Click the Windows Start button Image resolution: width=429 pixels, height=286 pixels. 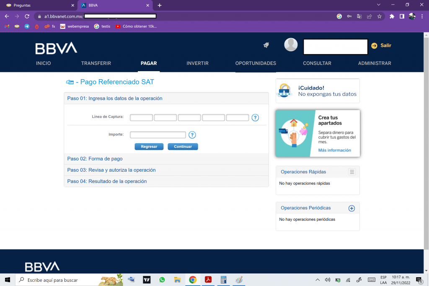(8, 280)
